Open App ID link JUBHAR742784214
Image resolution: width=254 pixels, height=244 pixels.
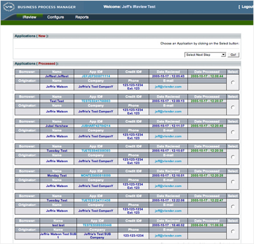[96, 126]
